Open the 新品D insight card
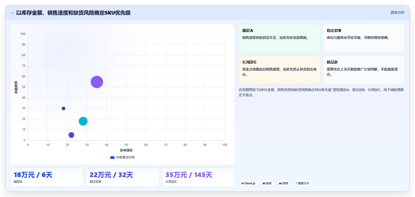The image size is (415, 197). [x=364, y=70]
